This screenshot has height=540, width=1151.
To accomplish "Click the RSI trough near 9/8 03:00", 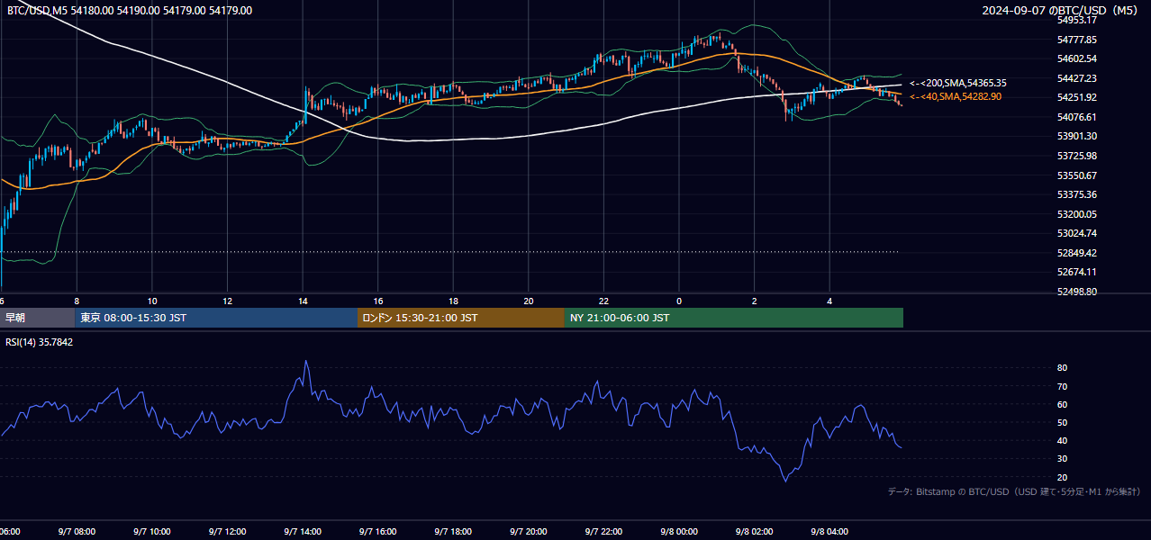I will point(784,481).
